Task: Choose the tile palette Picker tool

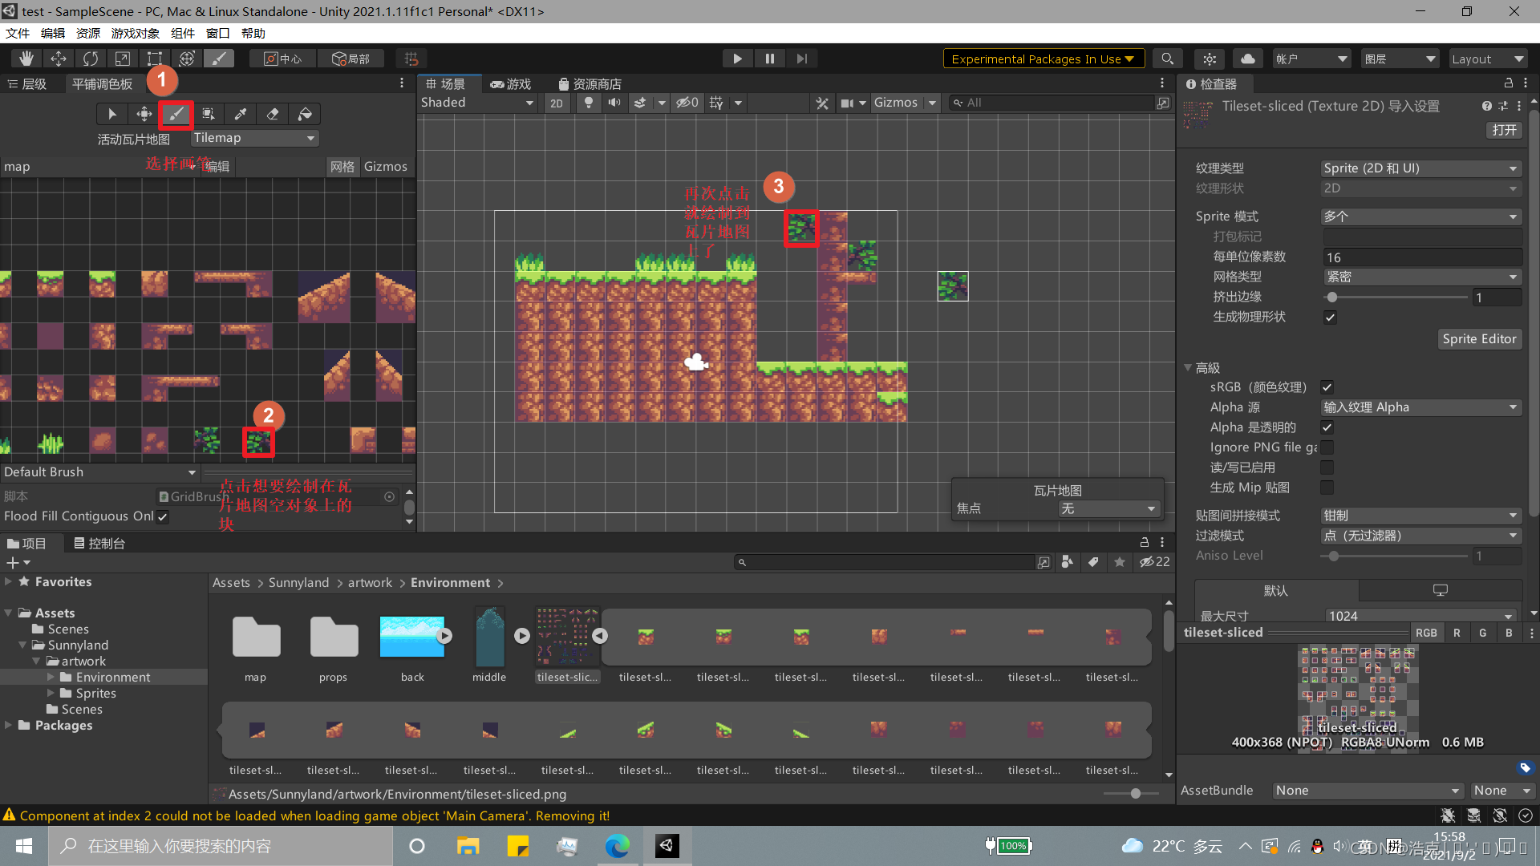Action: click(241, 114)
